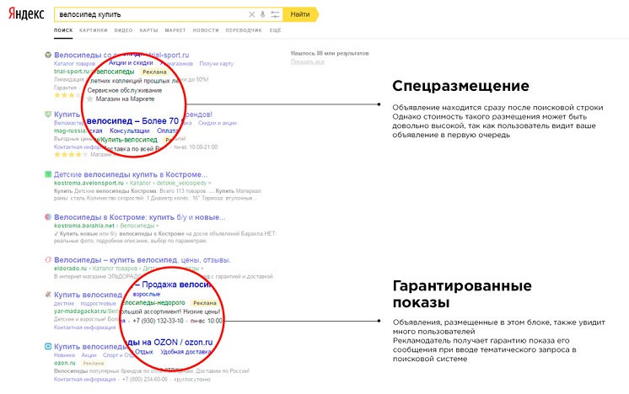Click the trial-sport.ru result favicon
629x394 pixels.
click(x=48, y=55)
